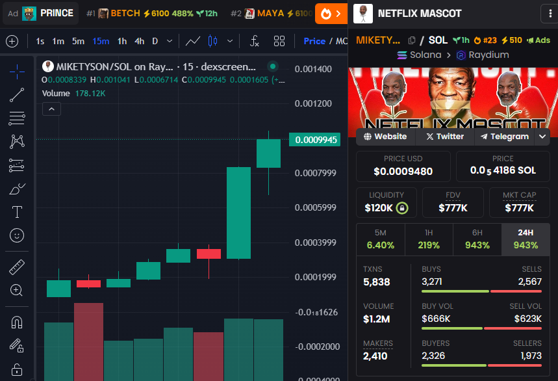Click the Ads boost badge

click(539, 40)
